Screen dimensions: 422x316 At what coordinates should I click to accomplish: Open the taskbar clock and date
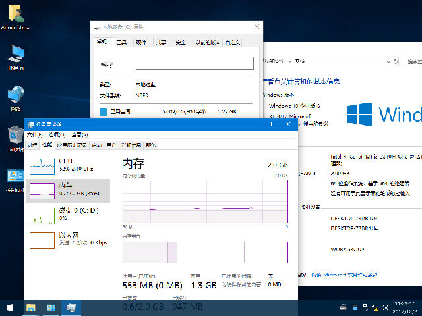click(x=404, y=307)
